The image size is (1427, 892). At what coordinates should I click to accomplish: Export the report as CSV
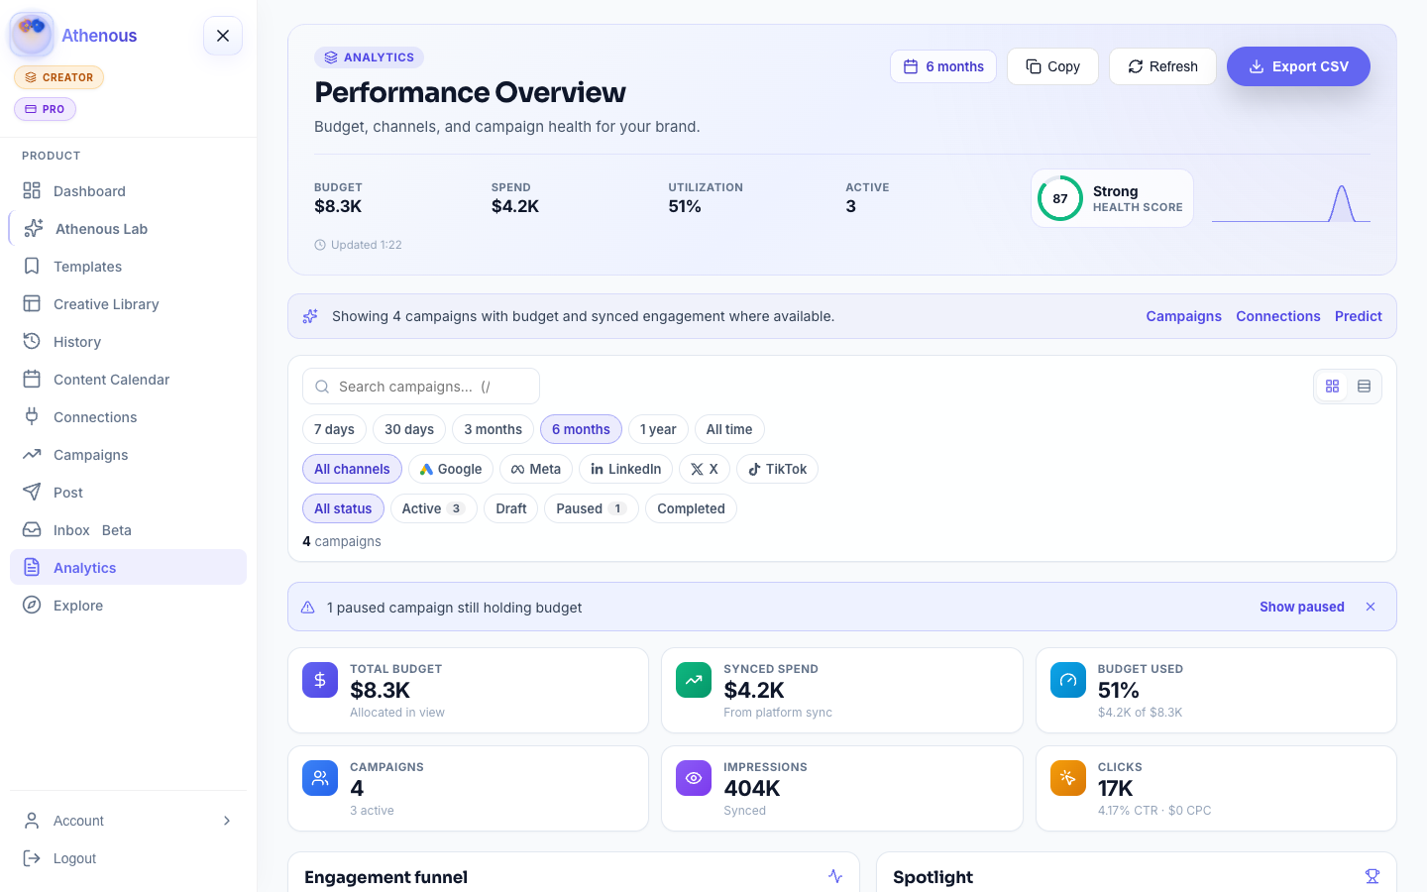coord(1298,66)
